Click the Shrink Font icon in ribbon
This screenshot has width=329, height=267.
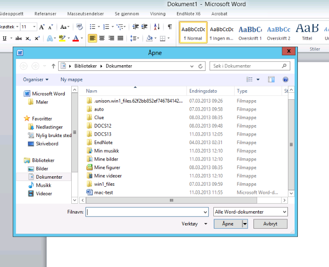pyautogui.click(x=51, y=27)
